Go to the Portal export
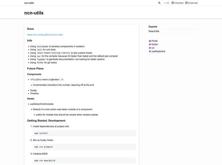 click(x=155, y=41)
